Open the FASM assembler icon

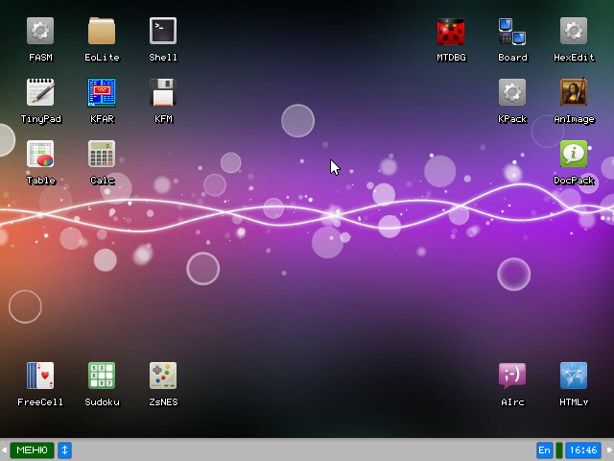coord(40,32)
